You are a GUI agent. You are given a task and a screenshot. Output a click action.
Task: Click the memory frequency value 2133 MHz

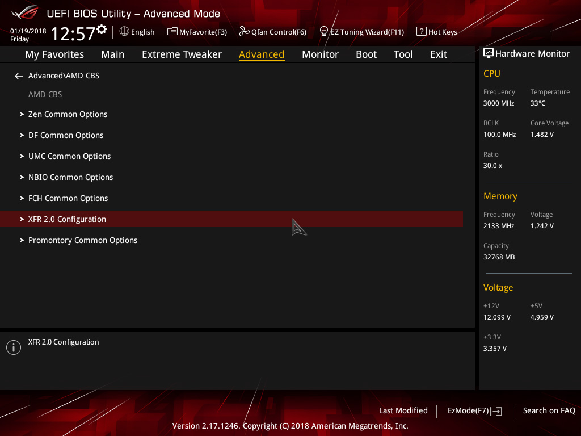499,226
